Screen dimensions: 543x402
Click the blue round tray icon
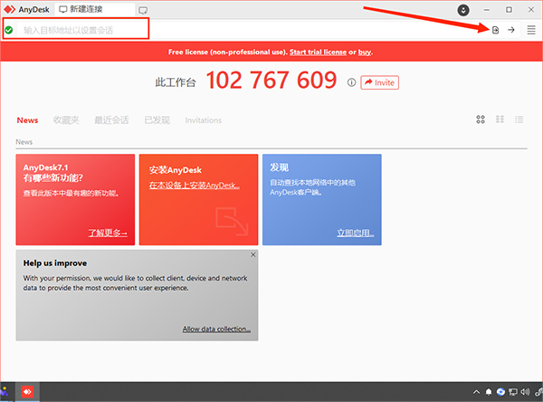[x=500, y=392]
